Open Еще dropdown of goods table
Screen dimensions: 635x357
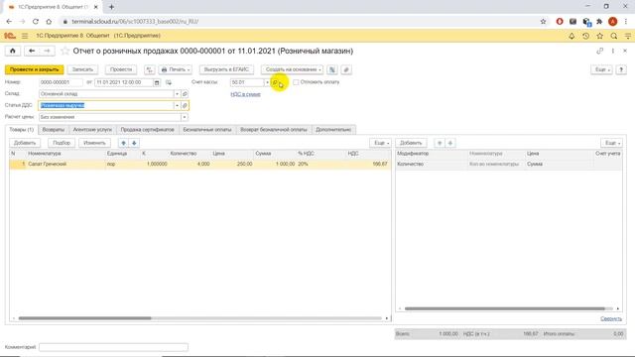[x=381, y=143]
